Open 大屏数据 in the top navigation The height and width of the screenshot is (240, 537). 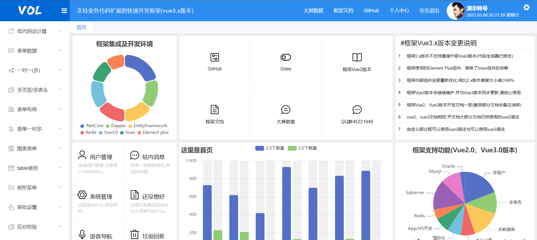pos(313,11)
